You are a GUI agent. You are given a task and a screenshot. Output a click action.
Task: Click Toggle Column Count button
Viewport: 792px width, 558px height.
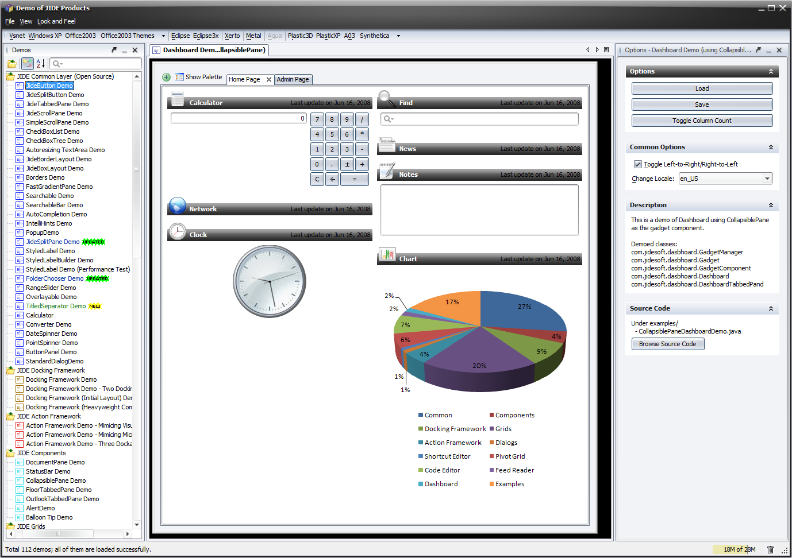[x=702, y=121]
